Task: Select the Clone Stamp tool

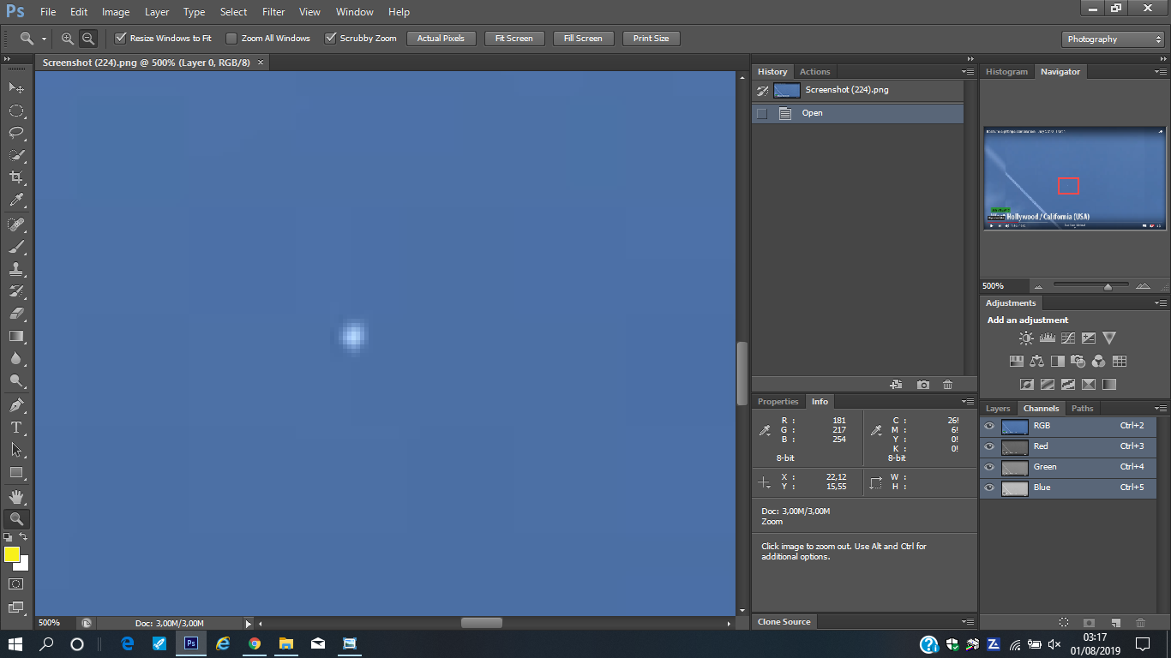Action: click(16, 269)
